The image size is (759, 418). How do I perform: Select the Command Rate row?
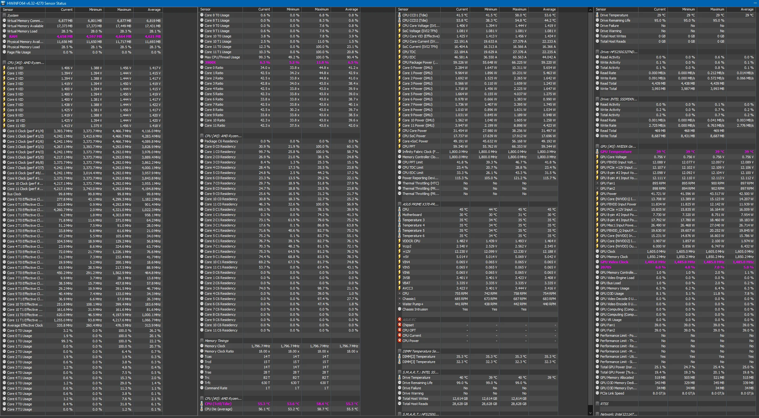[x=279, y=388]
